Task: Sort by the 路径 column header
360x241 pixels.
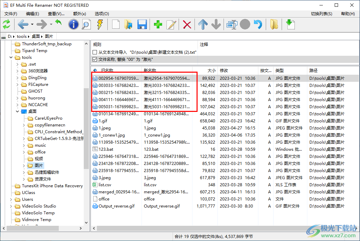Action: point(333,71)
